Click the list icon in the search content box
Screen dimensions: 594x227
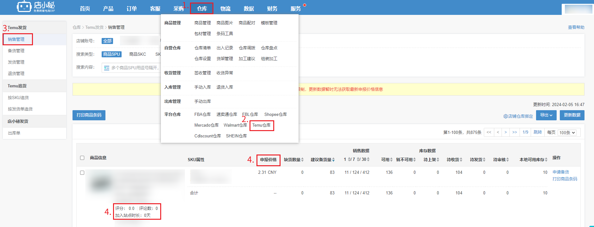(107, 68)
